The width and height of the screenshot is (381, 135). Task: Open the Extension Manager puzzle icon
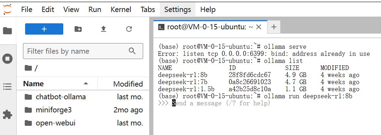(7, 115)
